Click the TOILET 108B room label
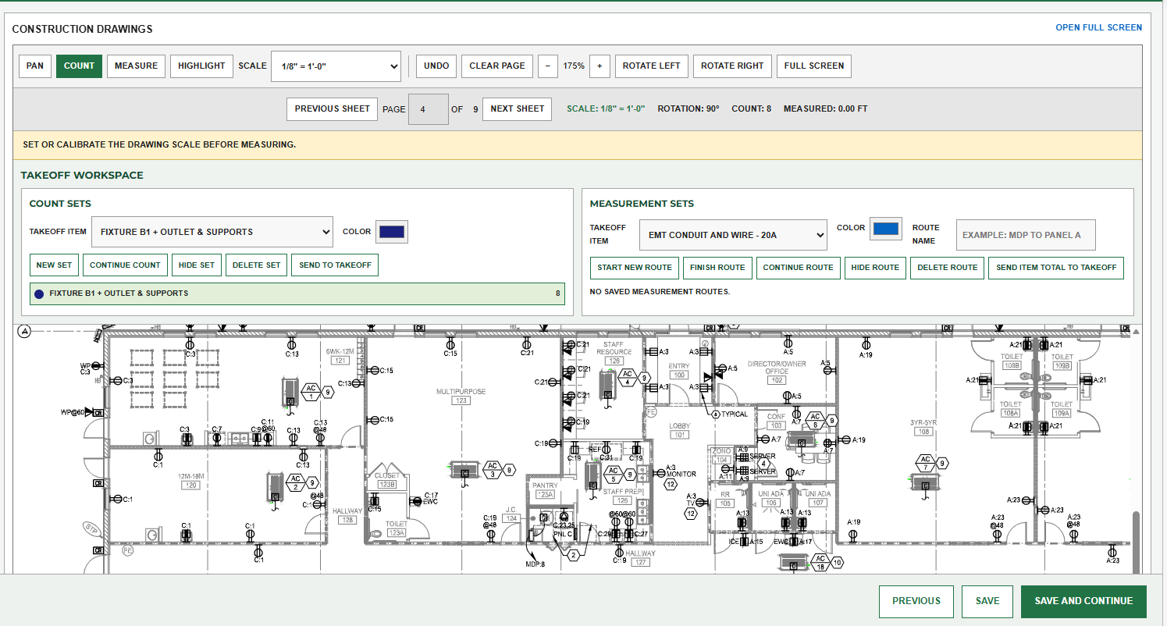Screen dimensions: 1167x626 (1012, 361)
